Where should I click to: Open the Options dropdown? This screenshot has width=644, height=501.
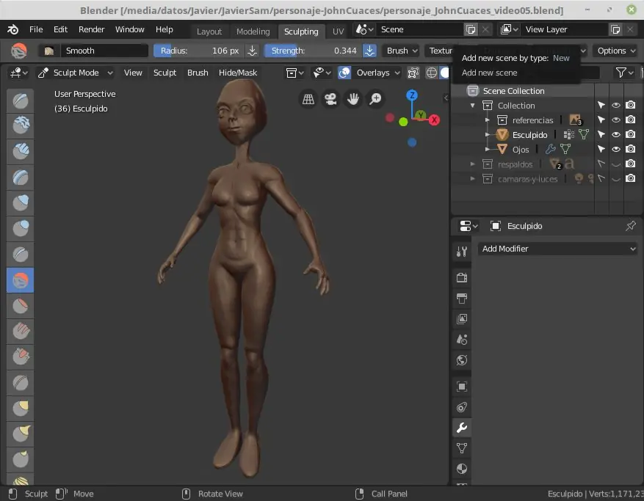pos(615,51)
